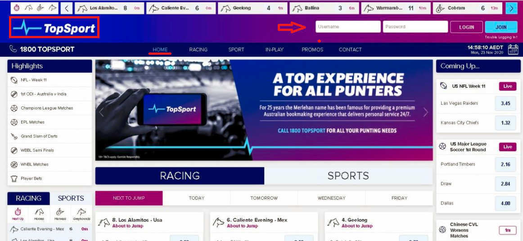Open Player Bets highlight
523x241 pixels.
pos(50,178)
